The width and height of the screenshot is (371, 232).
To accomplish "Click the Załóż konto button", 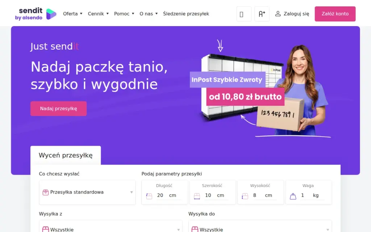I will pos(335,14).
